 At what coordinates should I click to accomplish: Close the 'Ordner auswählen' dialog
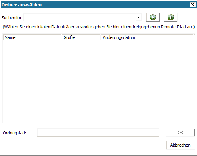click(193, 5)
